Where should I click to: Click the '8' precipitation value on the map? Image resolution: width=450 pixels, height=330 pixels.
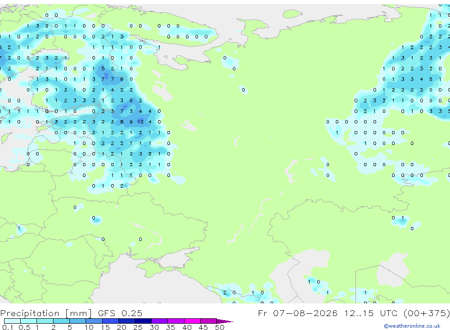pos(121,122)
